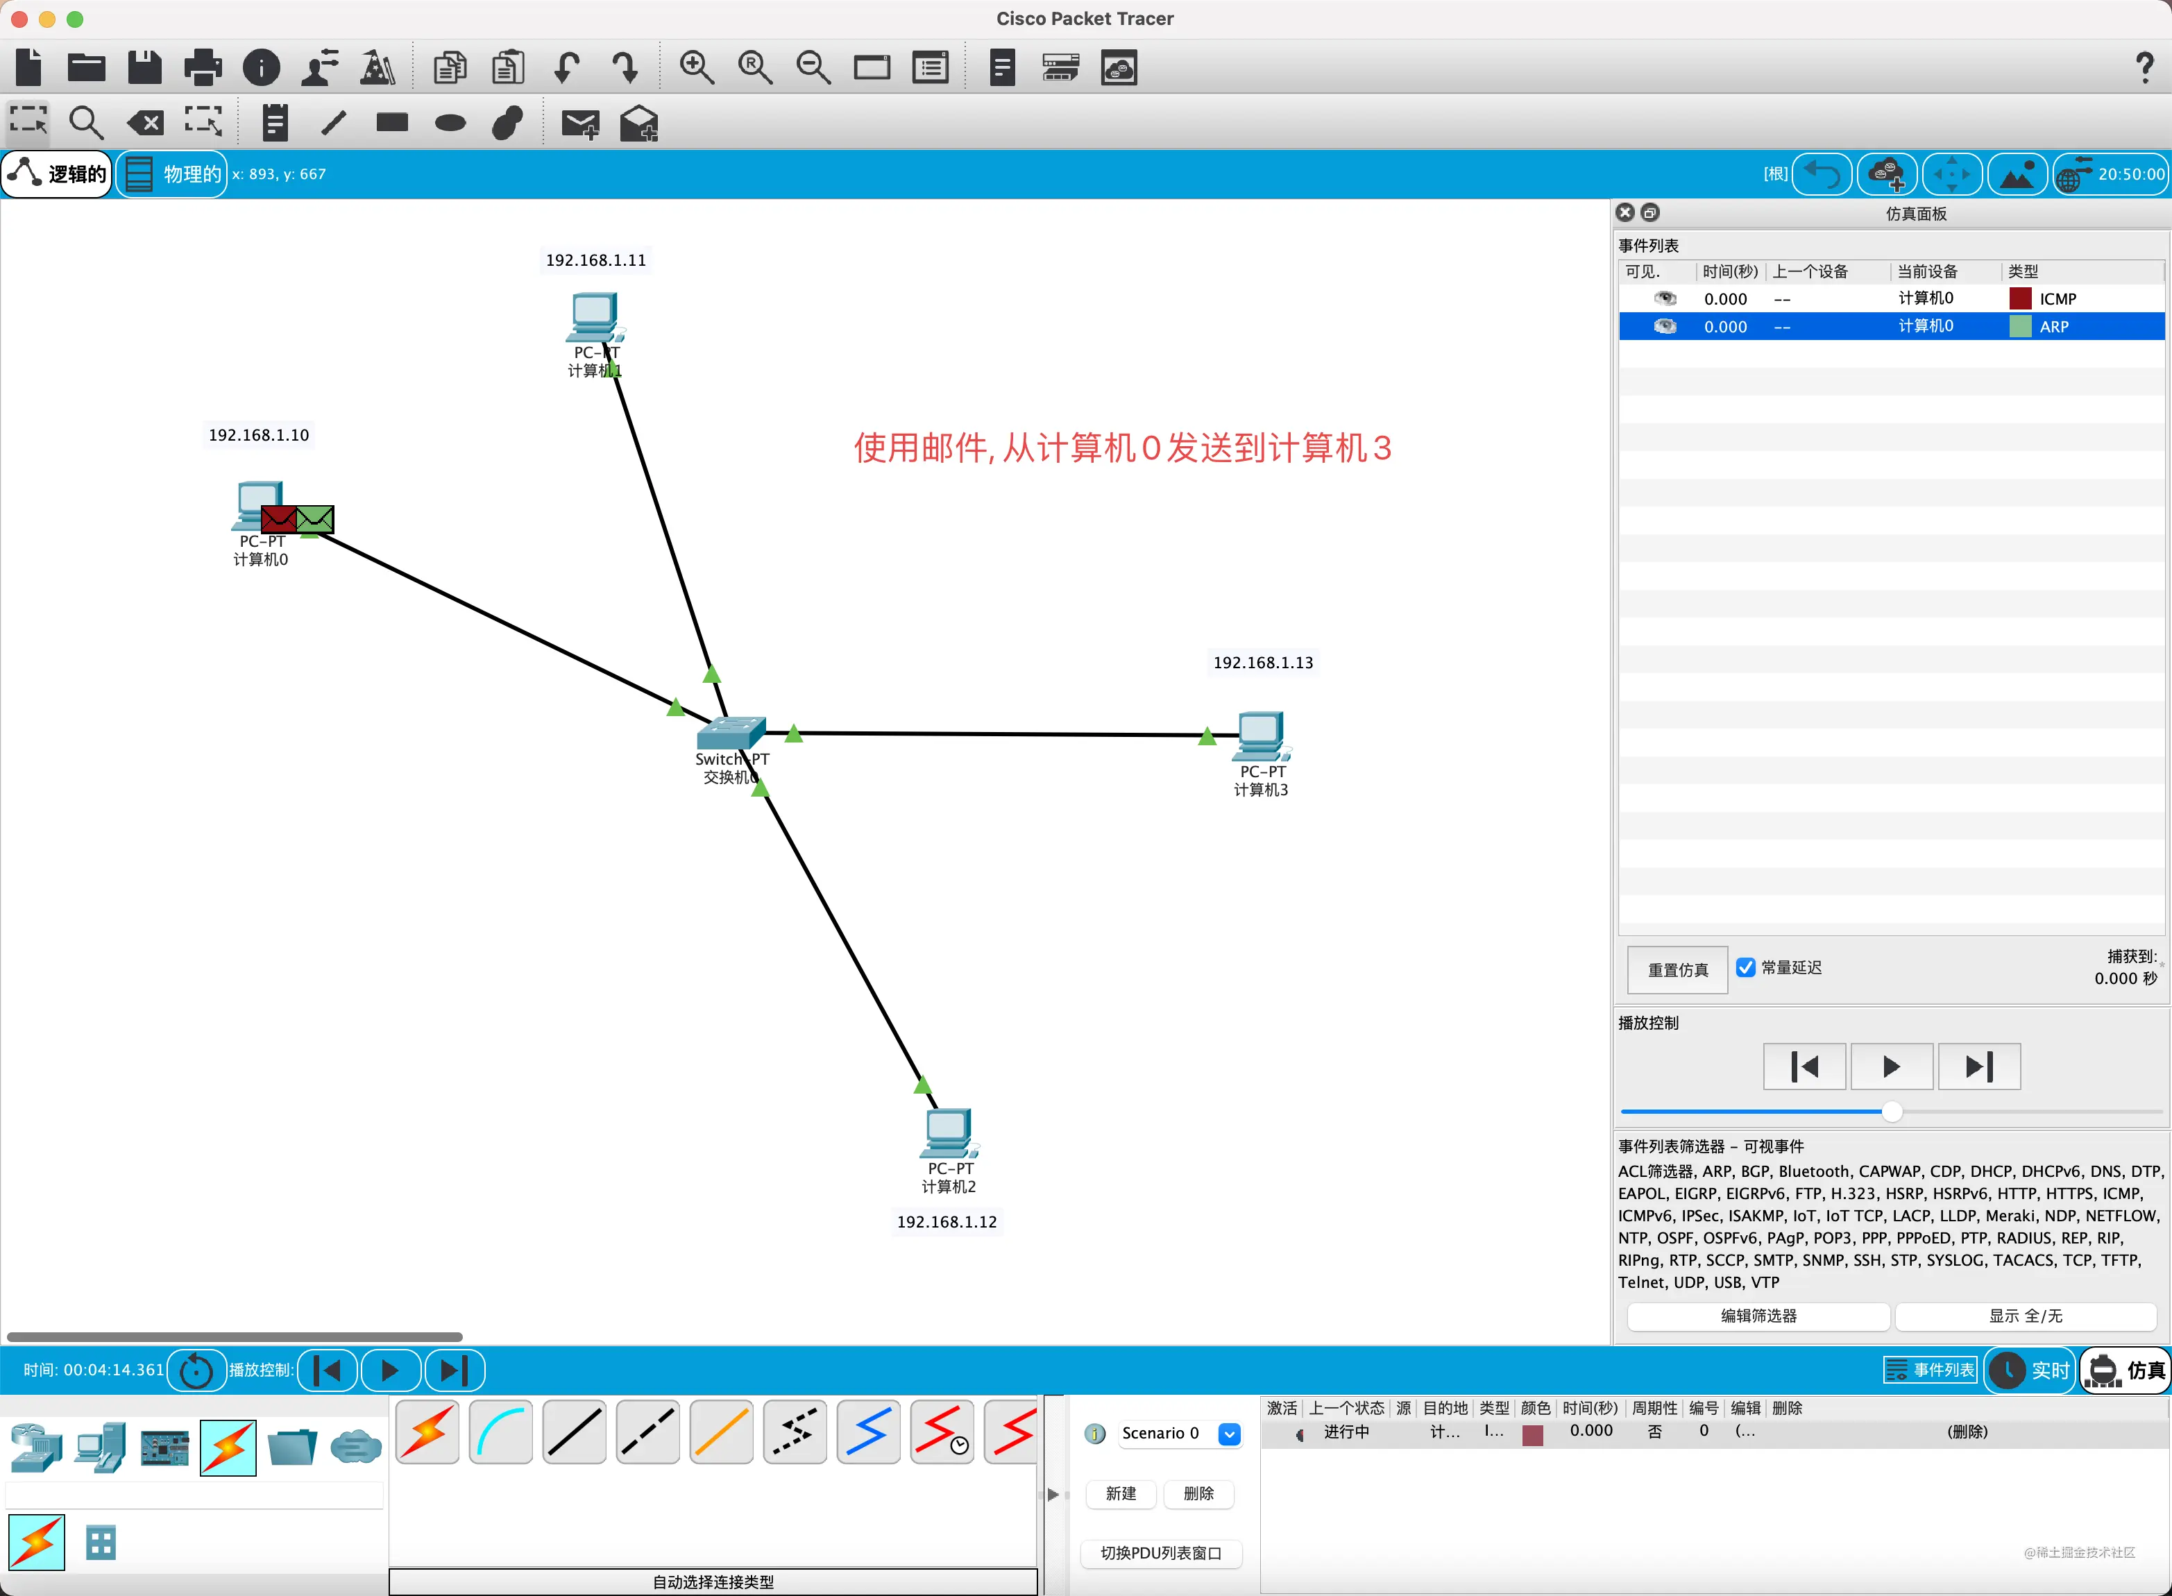Select the 交换机0 switch on canvas

[731, 734]
